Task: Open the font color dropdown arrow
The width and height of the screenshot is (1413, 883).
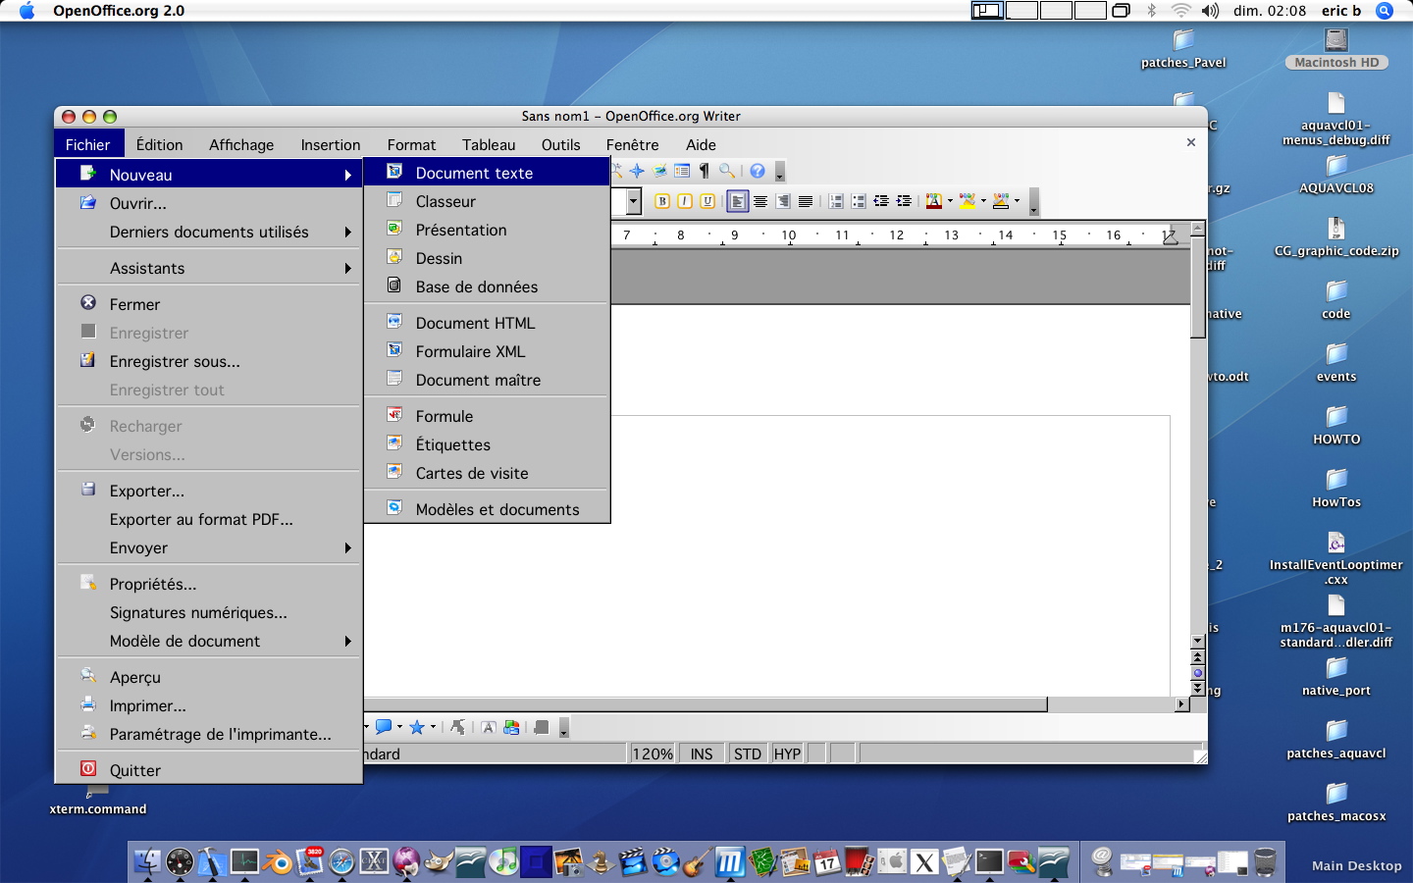Action: [x=950, y=201]
